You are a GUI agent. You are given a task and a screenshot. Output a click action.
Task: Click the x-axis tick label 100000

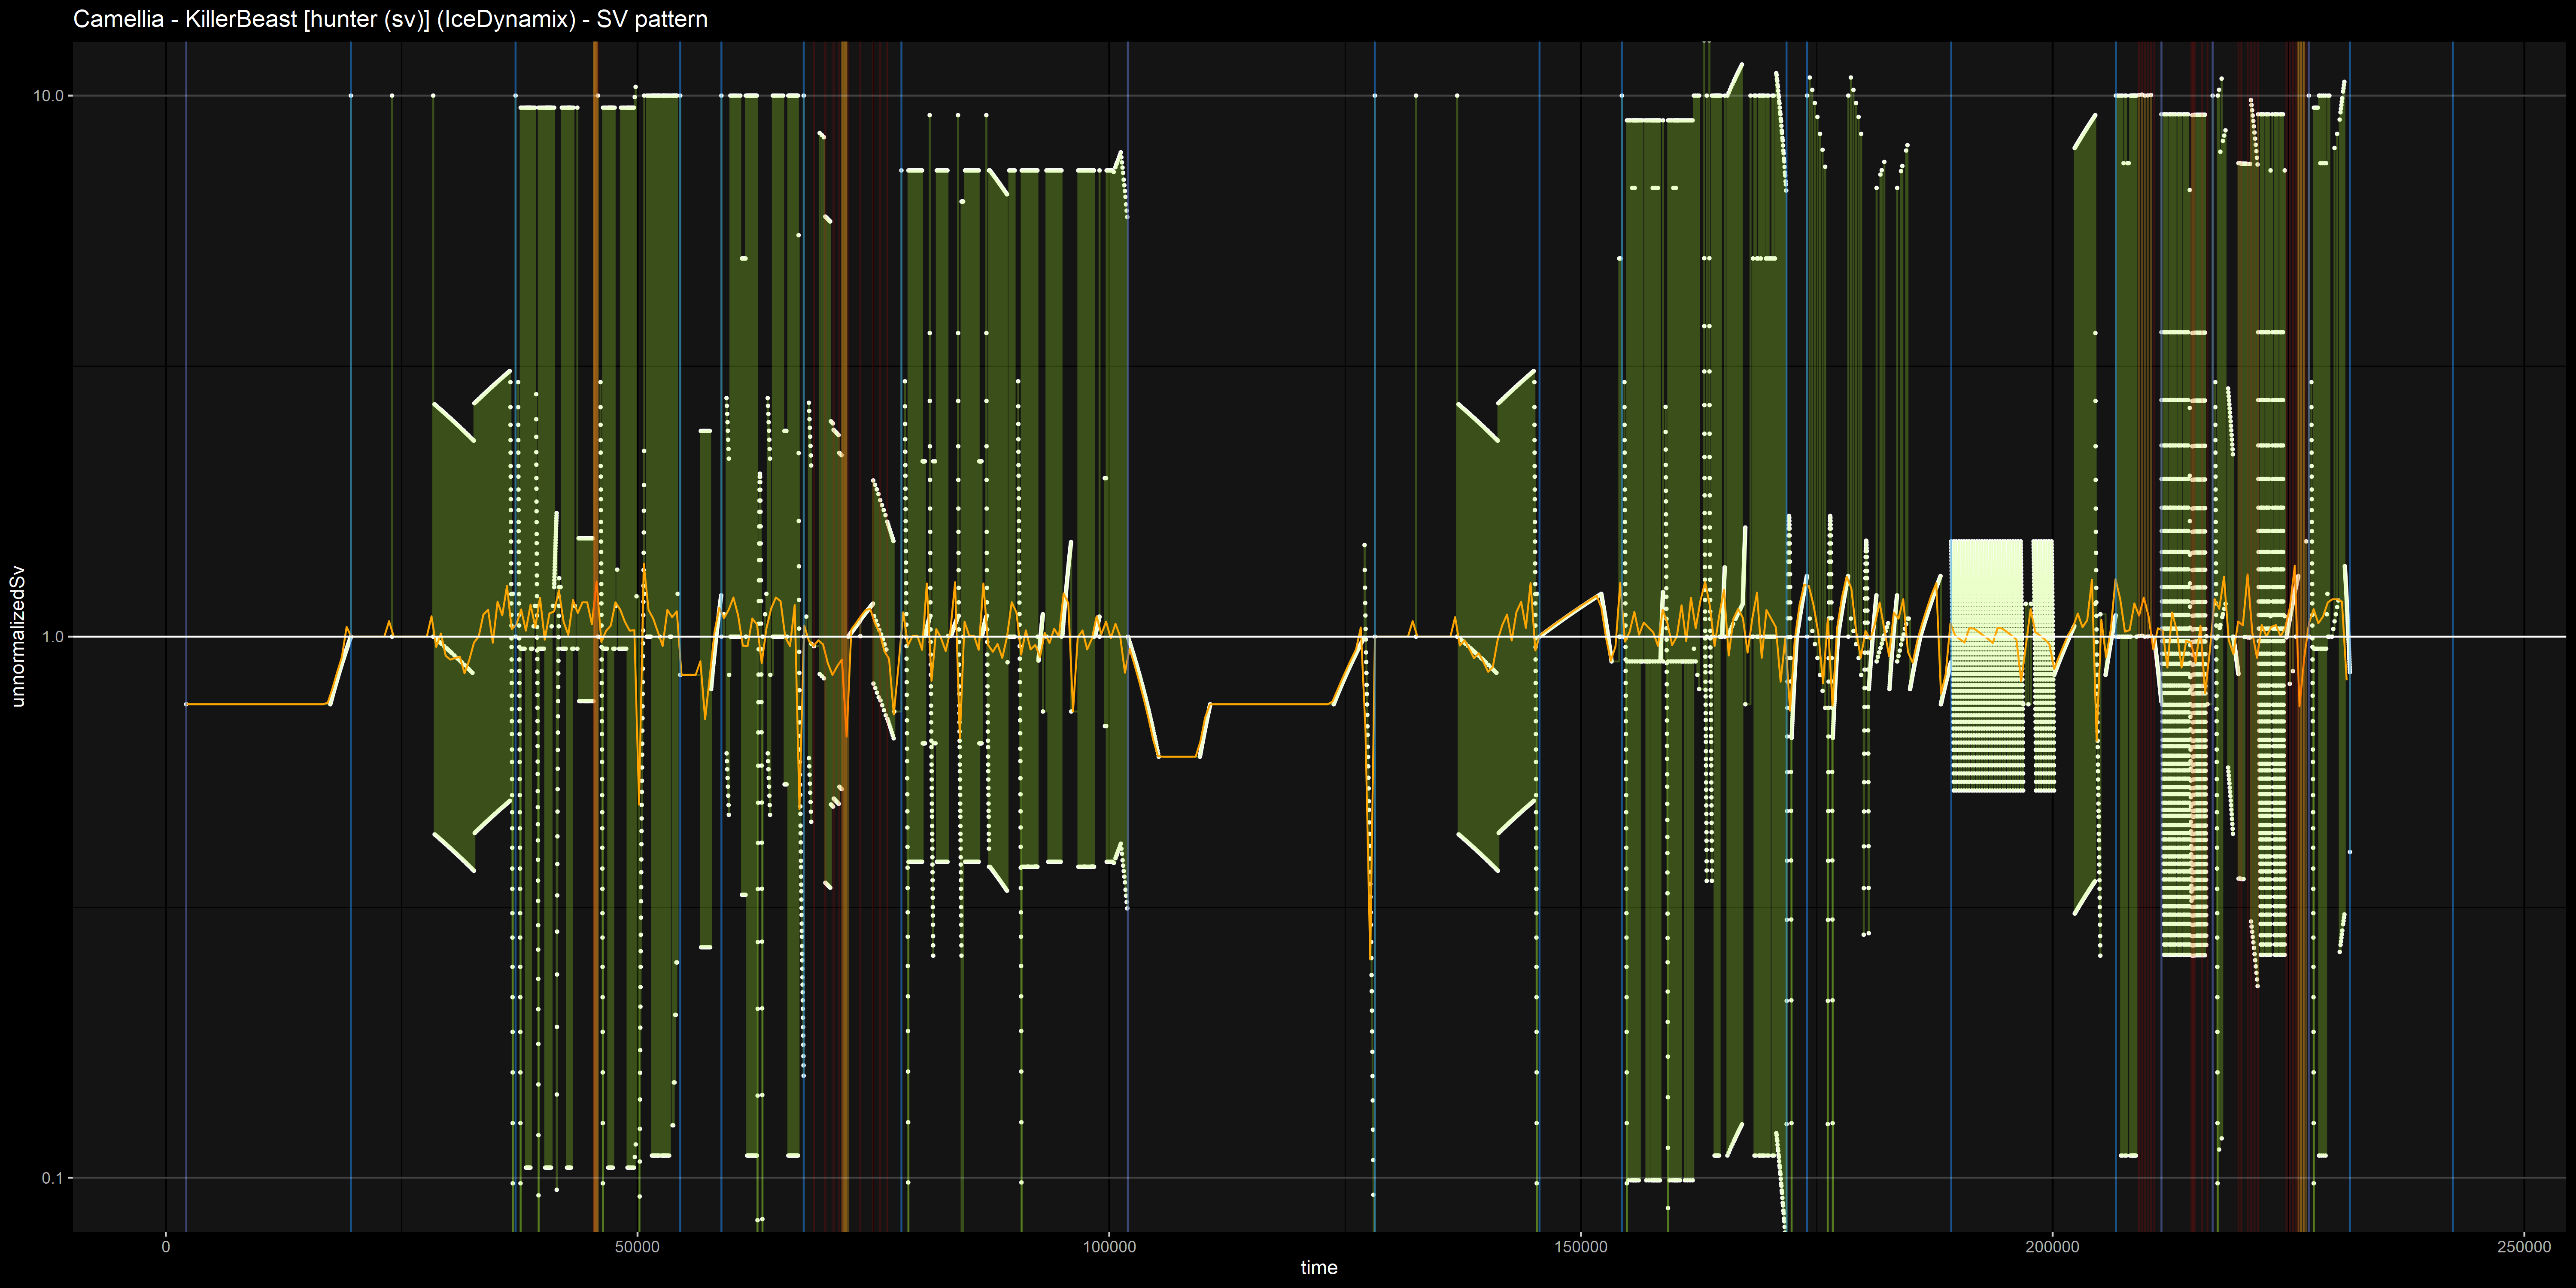pos(1109,1247)
